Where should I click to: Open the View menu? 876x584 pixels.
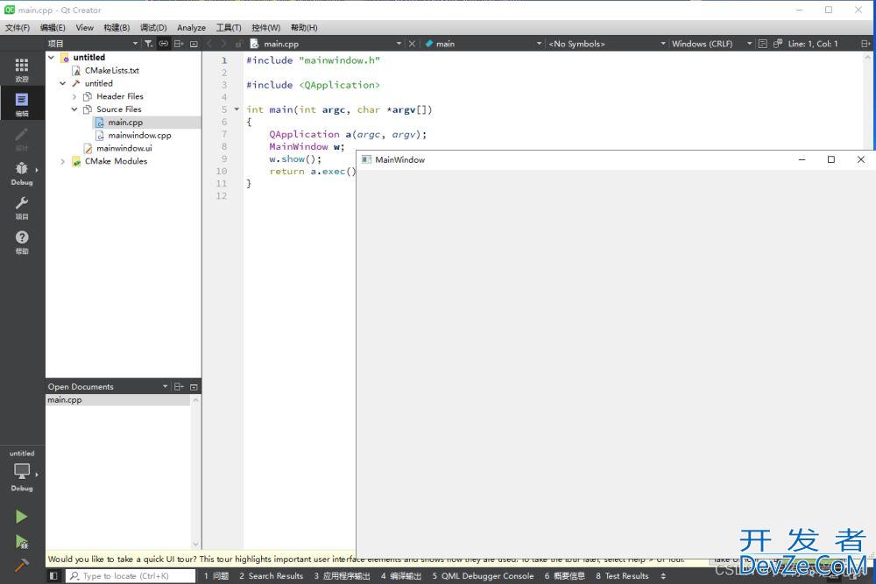coord(84,27)
